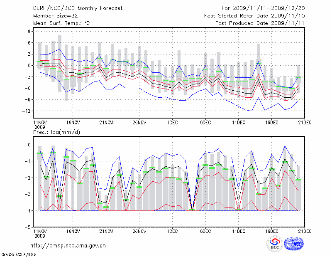Open the cmdp.ncc.cma.gov.cn URL

[68, 245]
